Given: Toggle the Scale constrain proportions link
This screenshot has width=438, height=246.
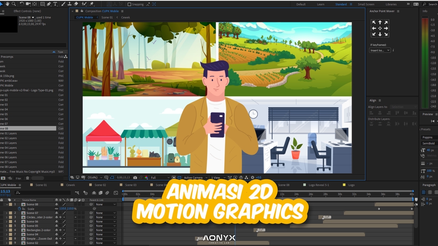Looking at the screenshot, I should point(56,209).
